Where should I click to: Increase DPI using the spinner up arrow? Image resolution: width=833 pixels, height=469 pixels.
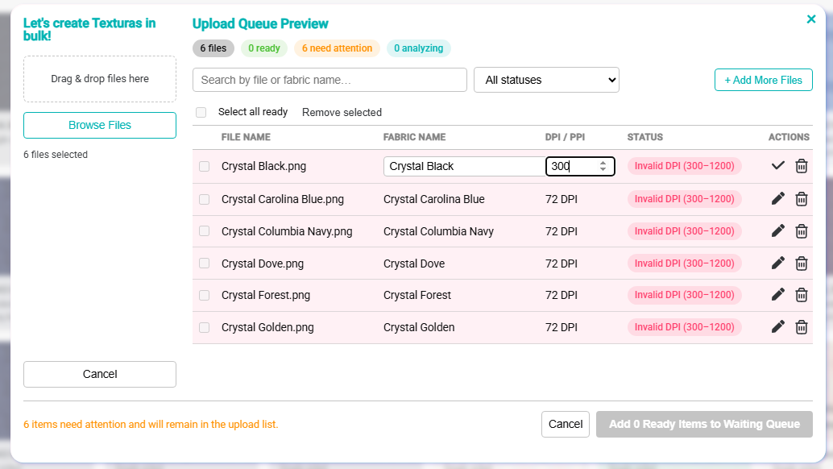coord(603,163)
